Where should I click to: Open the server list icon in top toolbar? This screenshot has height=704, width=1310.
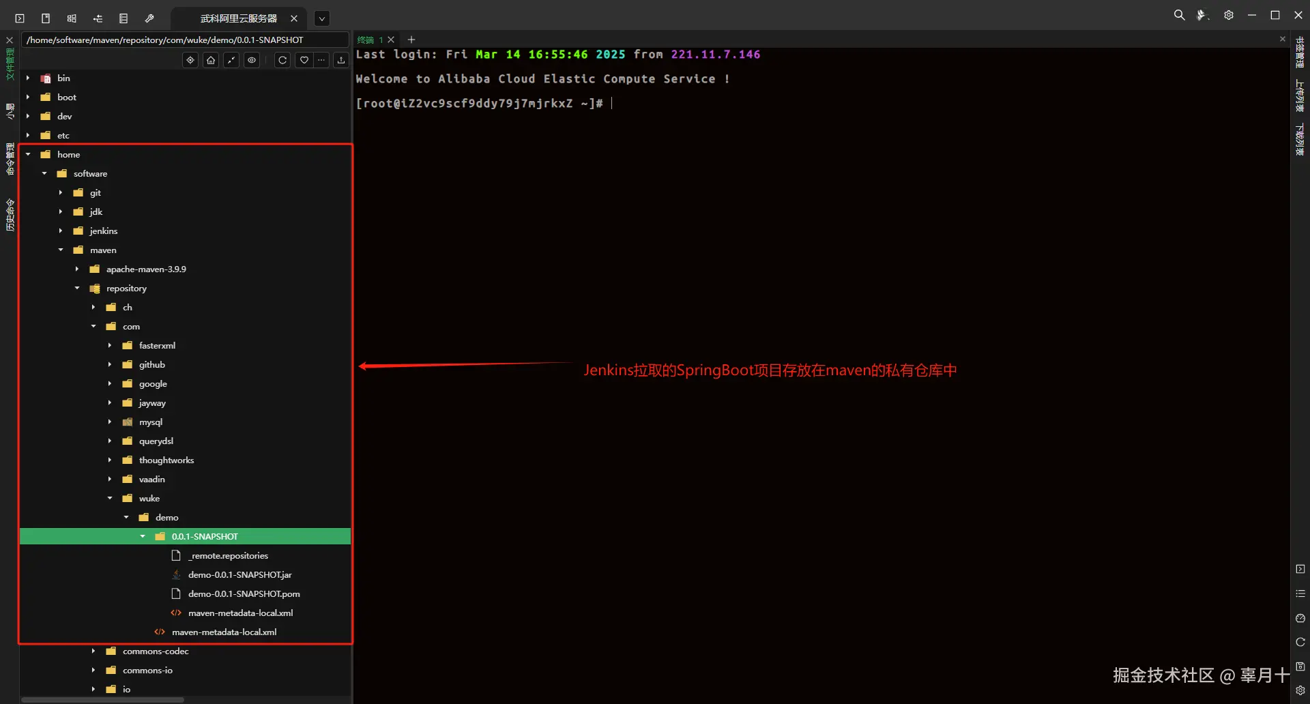123,18
